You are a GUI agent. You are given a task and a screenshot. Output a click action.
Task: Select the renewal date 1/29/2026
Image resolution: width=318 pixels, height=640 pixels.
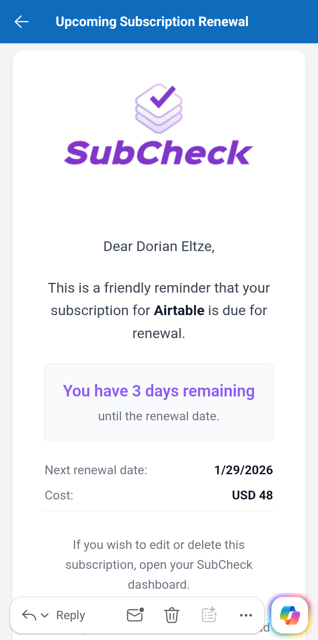(x=243, y=470)
